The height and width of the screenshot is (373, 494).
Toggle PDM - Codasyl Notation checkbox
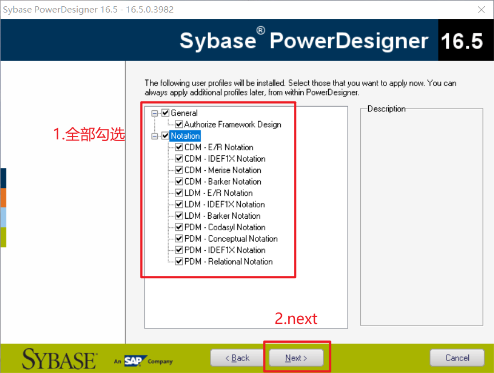point(179,227)
